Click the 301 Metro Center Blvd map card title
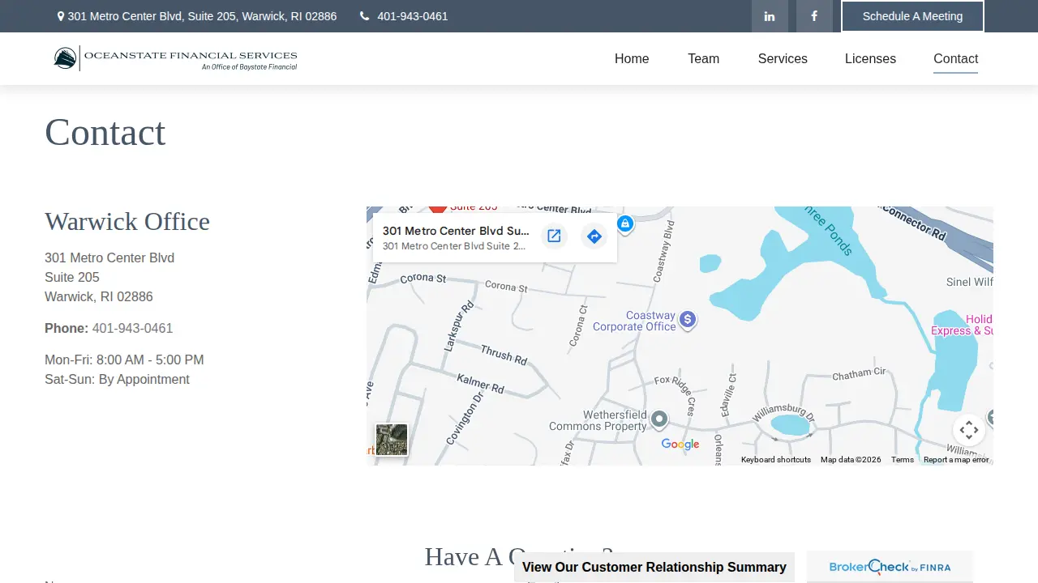 pyautogui.click(x=456, y=231)
